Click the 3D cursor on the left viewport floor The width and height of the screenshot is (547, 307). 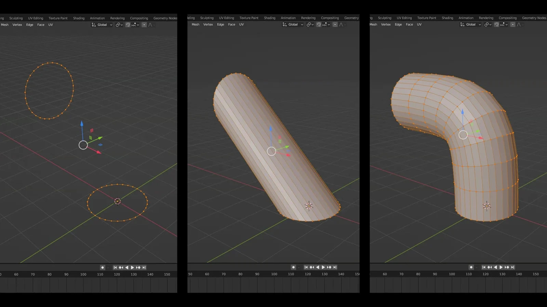(x=117, y=201)
